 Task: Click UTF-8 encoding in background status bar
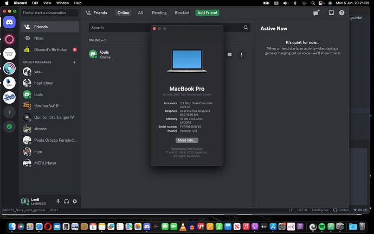click(302, 210)
